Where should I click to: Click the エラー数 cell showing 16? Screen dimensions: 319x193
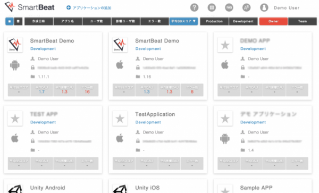87,90
